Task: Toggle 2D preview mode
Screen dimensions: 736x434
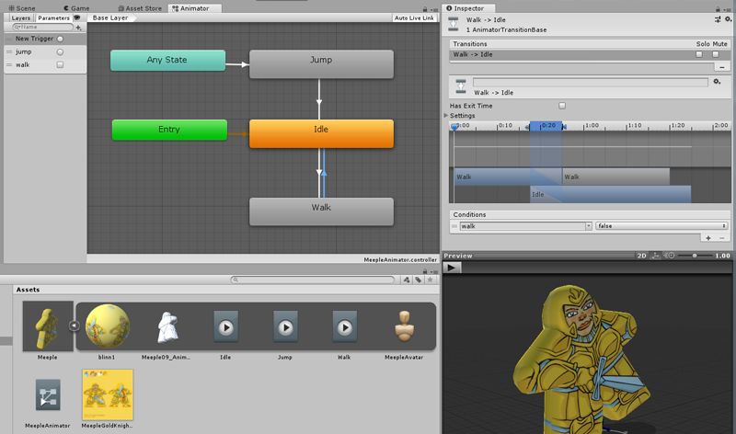Action: (x=641, y=256)
